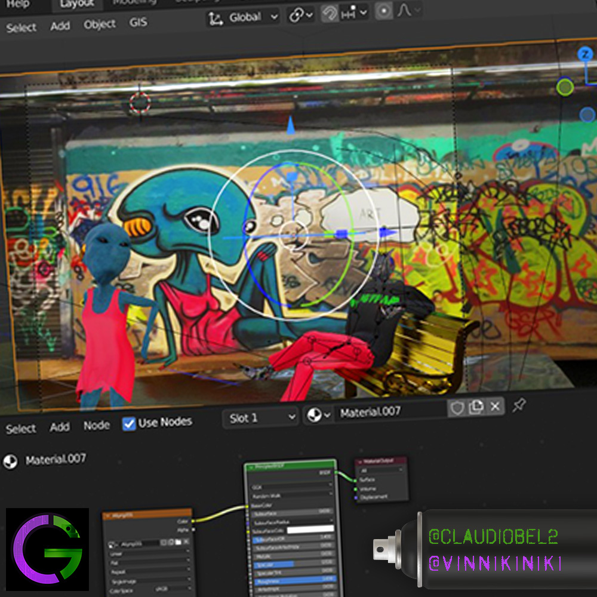Click the Base Color input socket
Screen dimensions: 597x597
pos(248,506)
